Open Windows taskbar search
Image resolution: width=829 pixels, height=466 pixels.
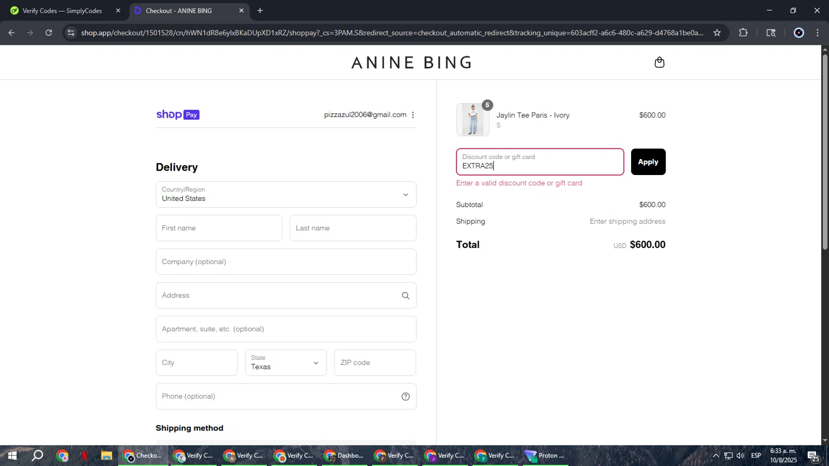click(x=37, y=456)
